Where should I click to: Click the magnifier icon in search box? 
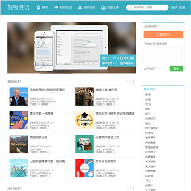point(131,7)
